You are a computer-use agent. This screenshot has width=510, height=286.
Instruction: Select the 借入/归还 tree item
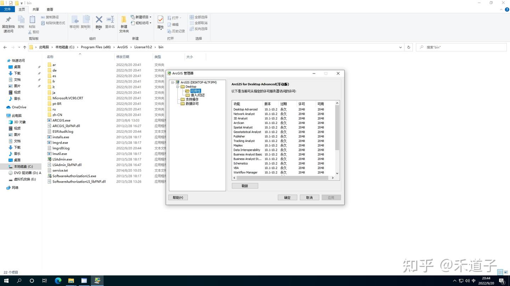[197, 95]
